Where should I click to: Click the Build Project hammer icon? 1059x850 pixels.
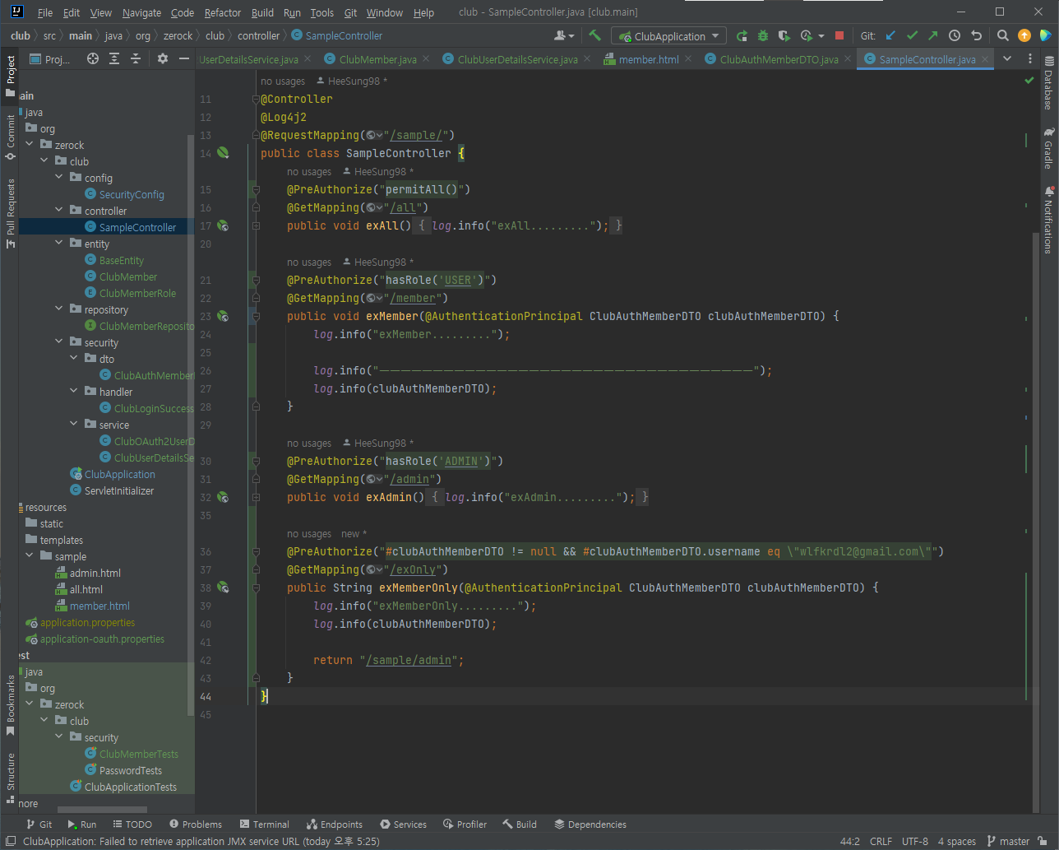pos(594,35)
